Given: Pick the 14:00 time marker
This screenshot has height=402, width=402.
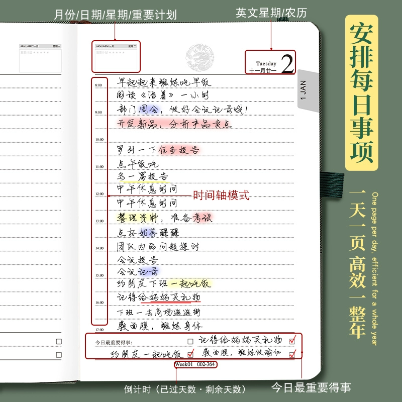Looking at the screenshot, I should tap(99, 248).
